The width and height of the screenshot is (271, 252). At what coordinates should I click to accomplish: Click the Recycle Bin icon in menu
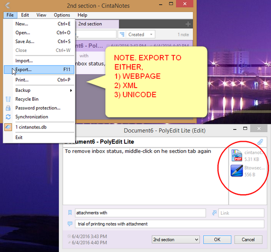8,99
